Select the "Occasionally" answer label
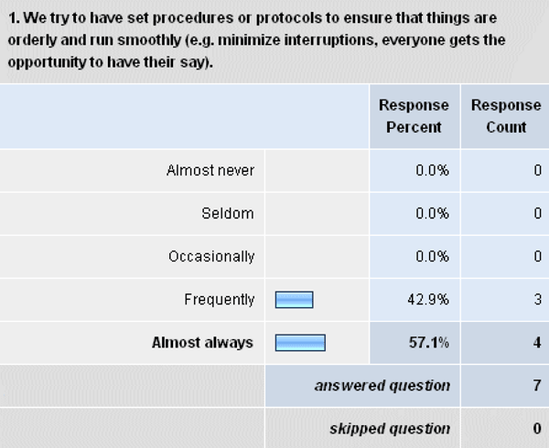 click(x=211, y=256)
